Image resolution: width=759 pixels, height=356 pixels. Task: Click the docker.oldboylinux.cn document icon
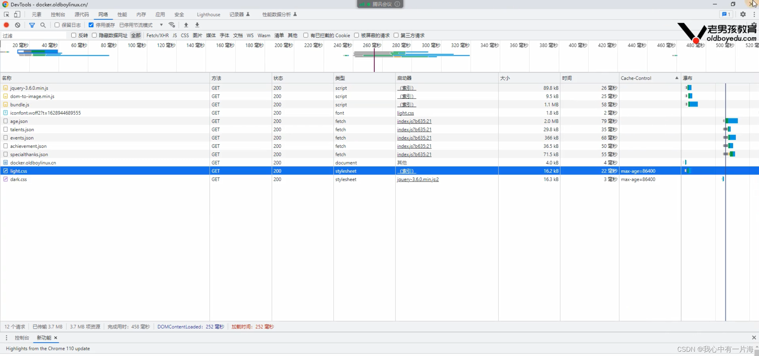5,163
